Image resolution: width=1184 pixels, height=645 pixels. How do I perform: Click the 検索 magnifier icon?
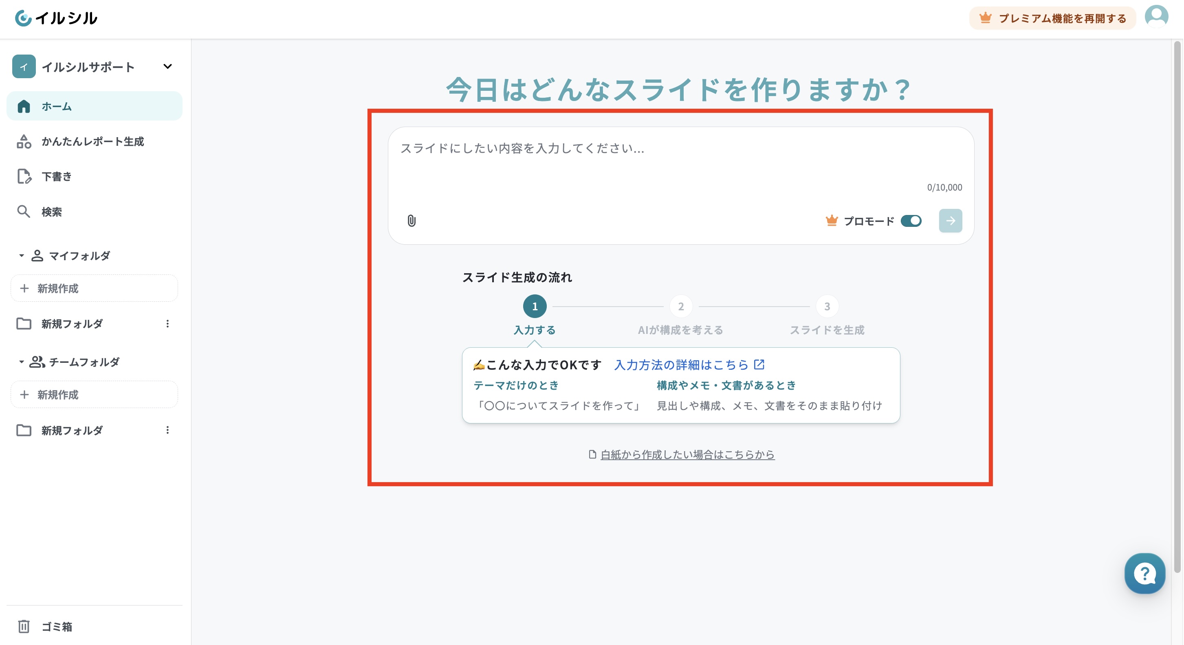click(24, 212)
